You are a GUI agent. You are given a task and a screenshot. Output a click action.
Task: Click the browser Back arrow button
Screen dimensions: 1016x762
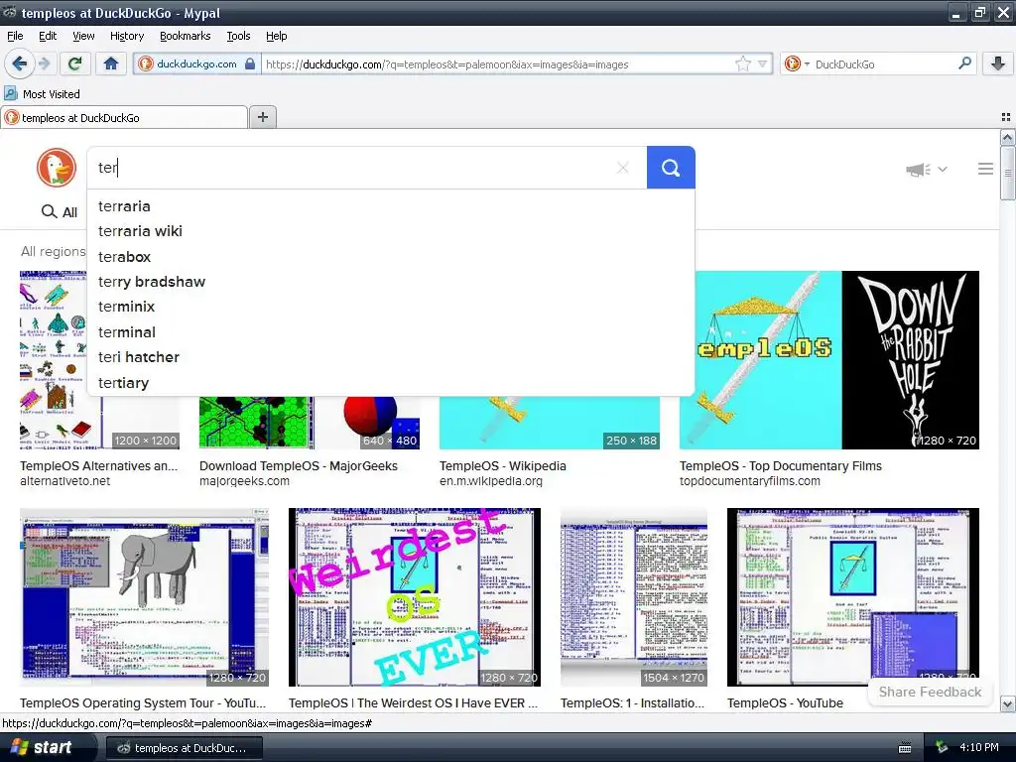pos(19,63)
